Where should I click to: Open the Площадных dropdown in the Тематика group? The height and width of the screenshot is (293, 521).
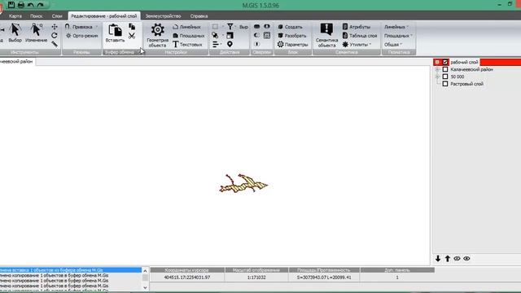tap(398, 36)
